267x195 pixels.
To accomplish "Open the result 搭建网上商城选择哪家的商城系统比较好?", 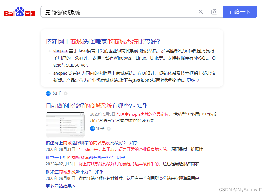I will point(103,42).
